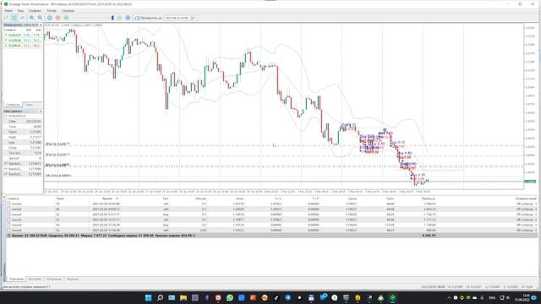Close the Окно данных panel
The height and width of the screenshot is (304, 541).
click(41, 111)
